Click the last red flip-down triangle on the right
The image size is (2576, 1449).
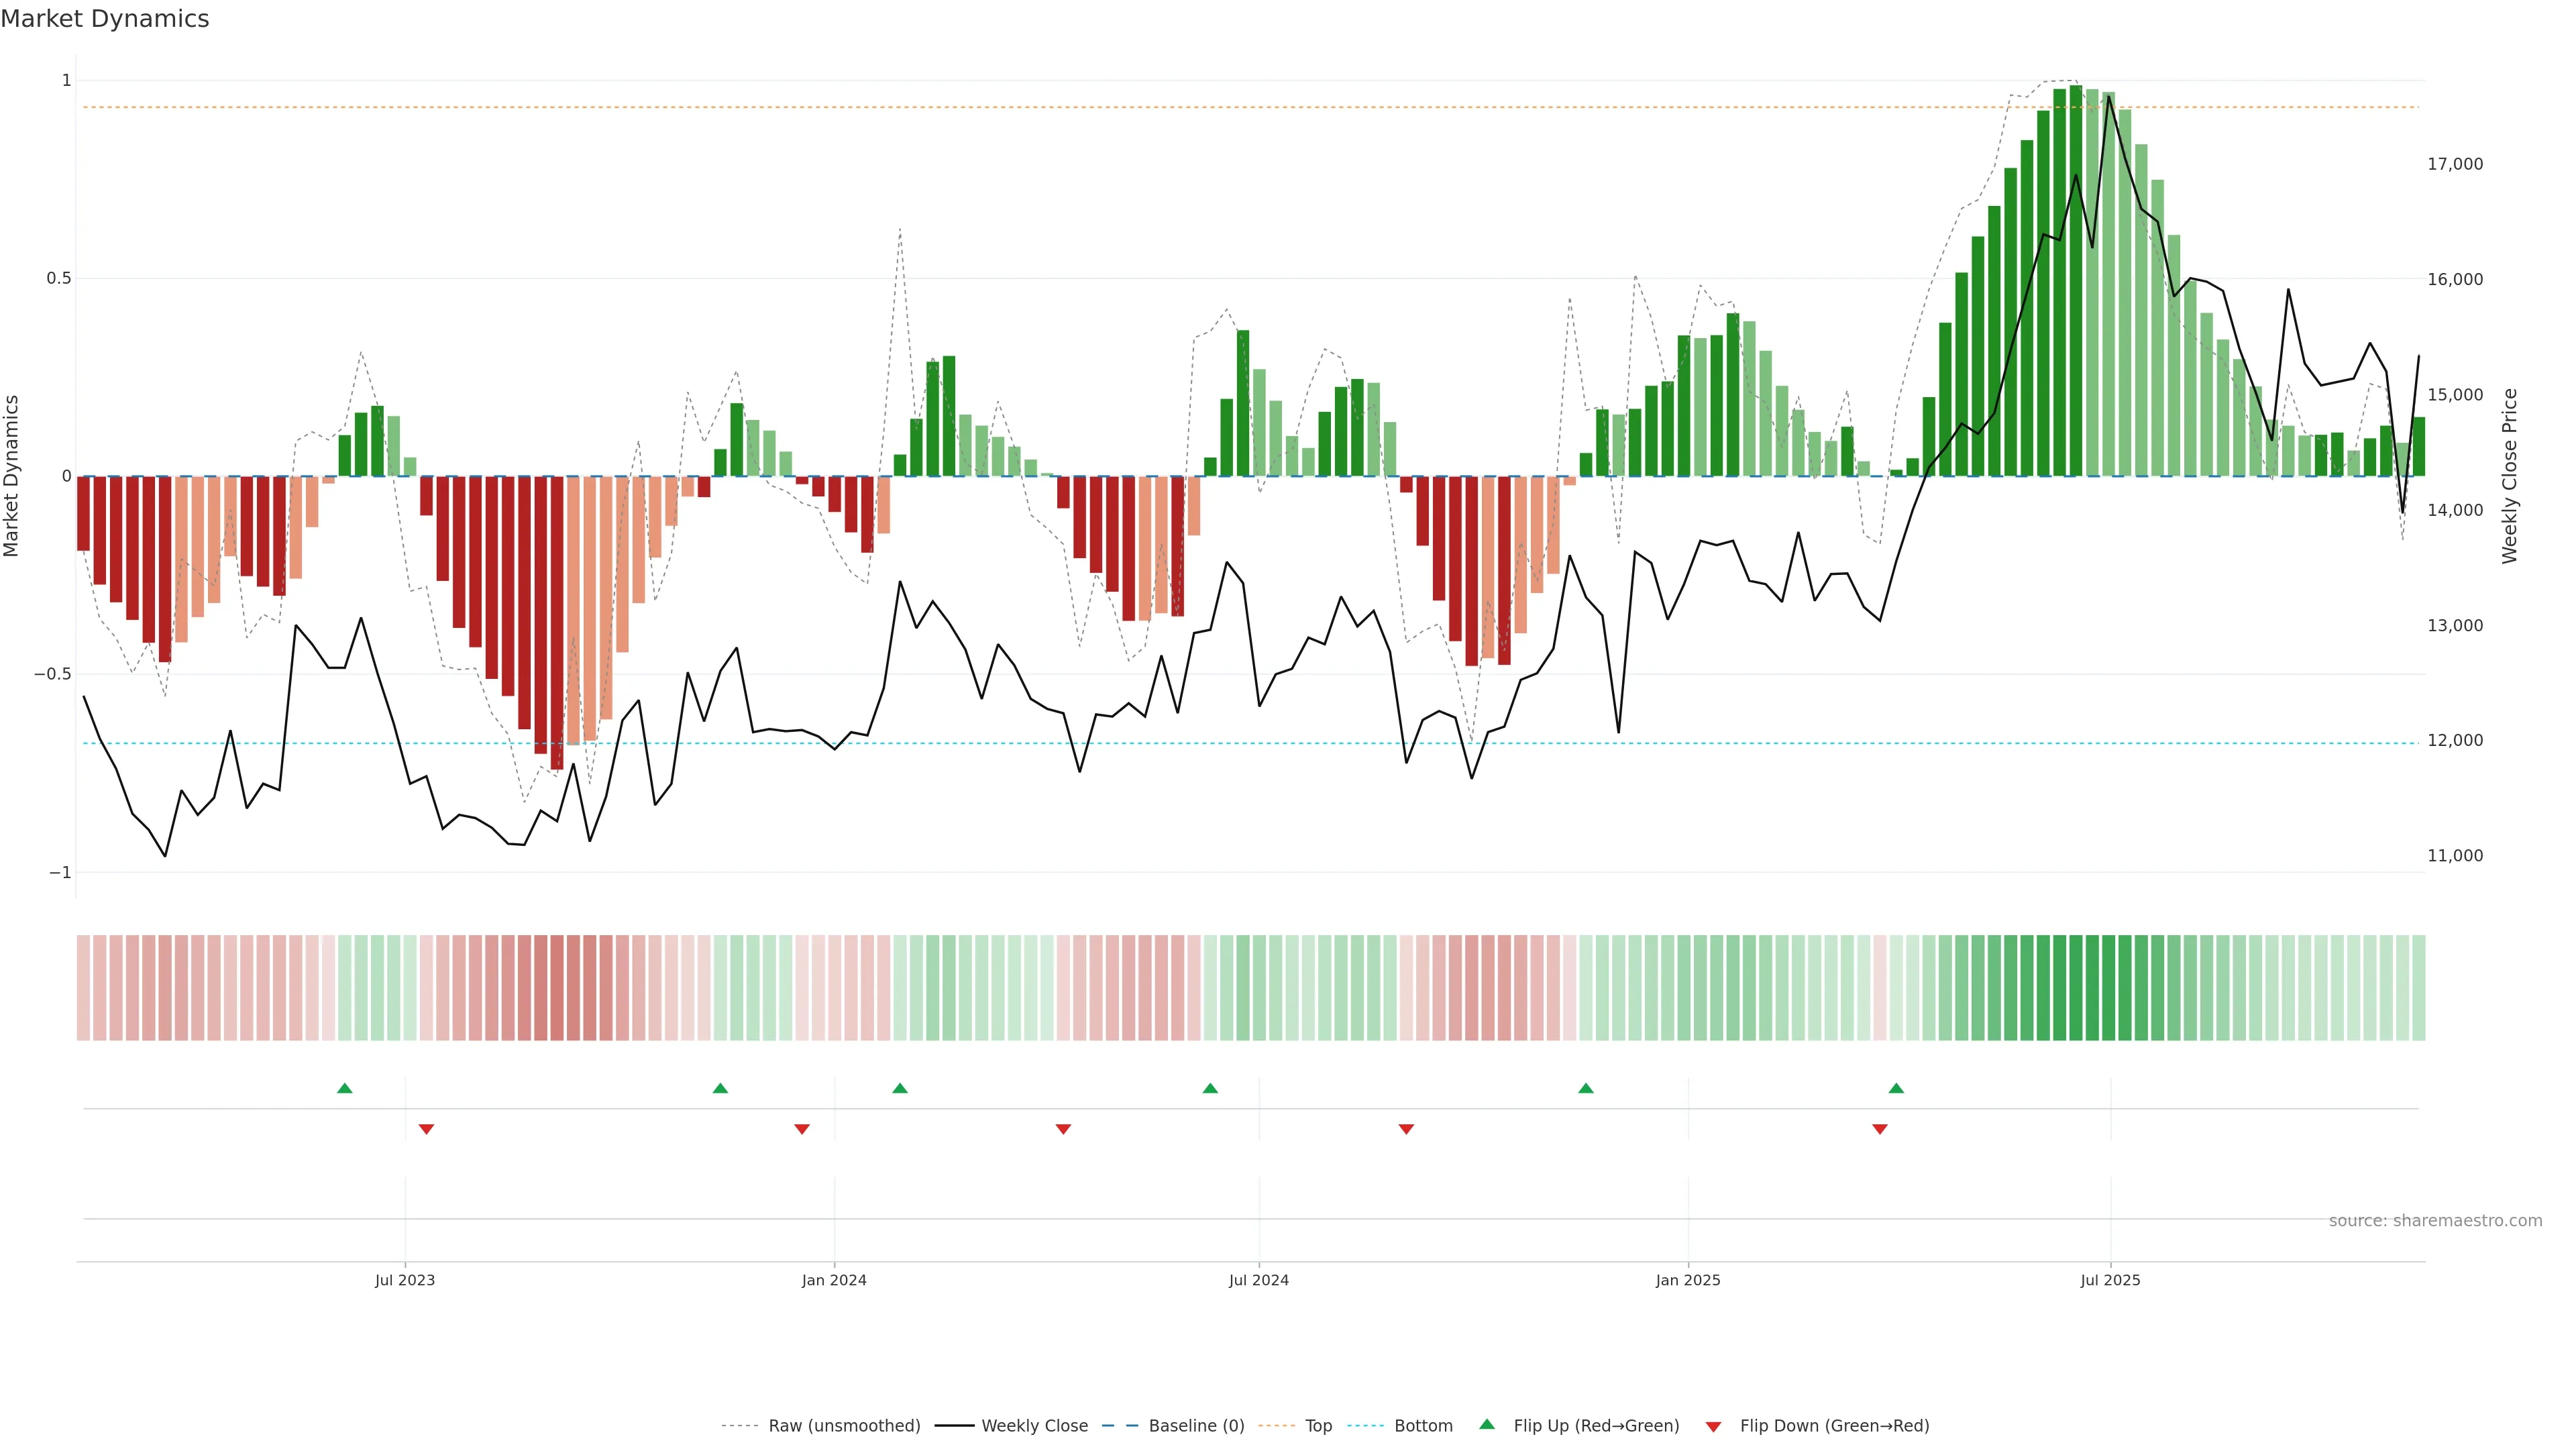1880,1129
